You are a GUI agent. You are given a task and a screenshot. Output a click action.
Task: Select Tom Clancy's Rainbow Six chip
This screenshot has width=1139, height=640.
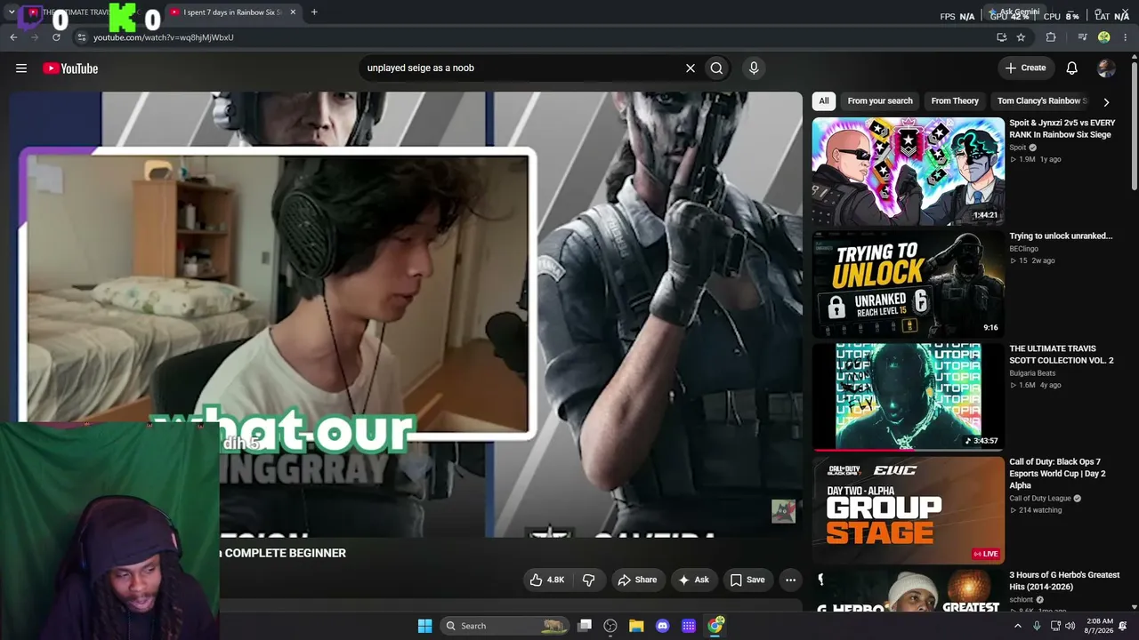(x=1042, y=101)
